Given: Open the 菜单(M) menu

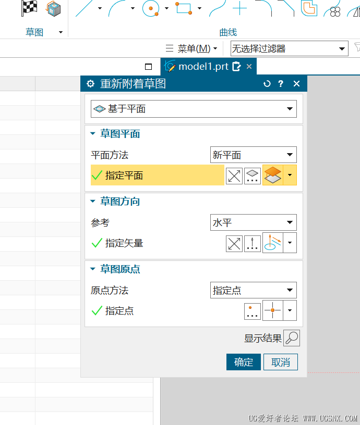Looking at the screenshot, I should pos(191,48).
